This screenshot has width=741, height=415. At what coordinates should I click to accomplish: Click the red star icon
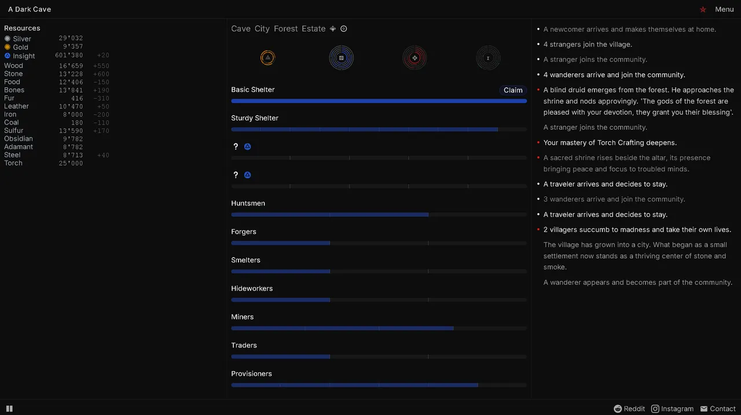point(703,9)
